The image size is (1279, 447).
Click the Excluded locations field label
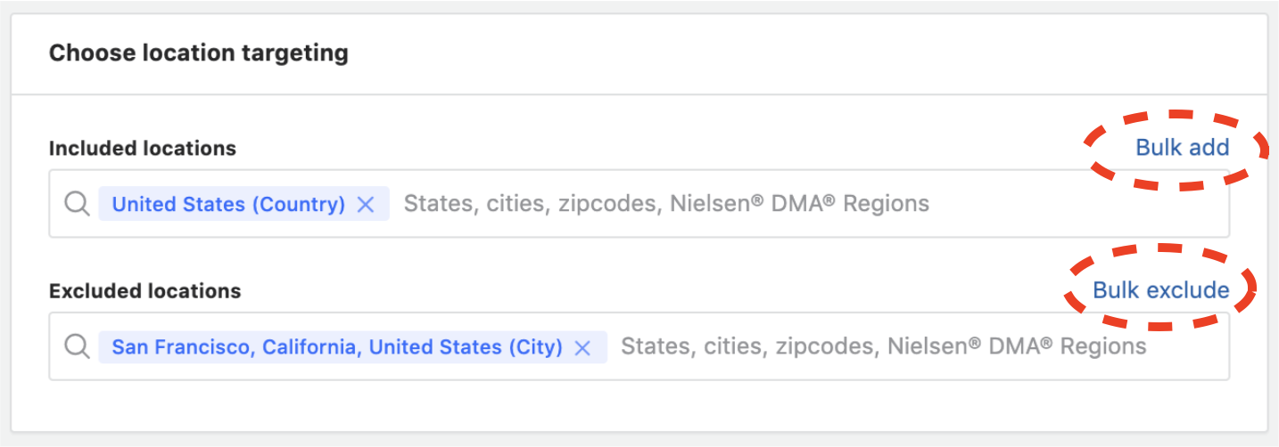coord(144,291)
